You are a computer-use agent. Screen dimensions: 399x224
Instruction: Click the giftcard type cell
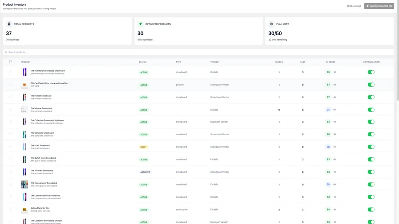tap(180, 85)
